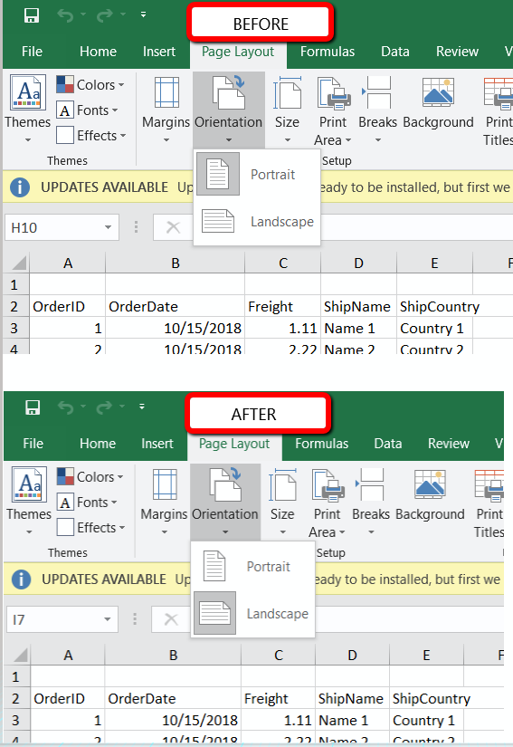The width and height of the screenshot is (513, 747).
Task: Click Print Titles icon in BEFORE window
Action: [x=499, y=92]
